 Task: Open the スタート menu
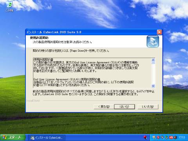coord(13,137)
